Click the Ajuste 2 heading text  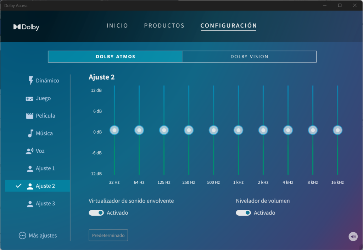tap(102, 77)
